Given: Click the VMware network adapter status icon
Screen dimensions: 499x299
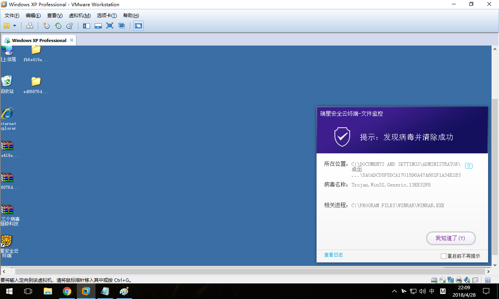Looking at the screenshot, I should point(451,280).
